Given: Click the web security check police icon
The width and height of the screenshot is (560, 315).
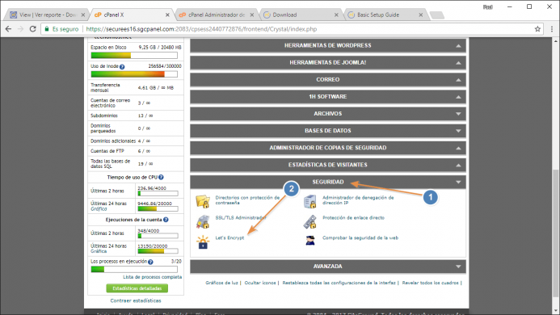Looking at the screenshot, I should [x=310, y=241].
